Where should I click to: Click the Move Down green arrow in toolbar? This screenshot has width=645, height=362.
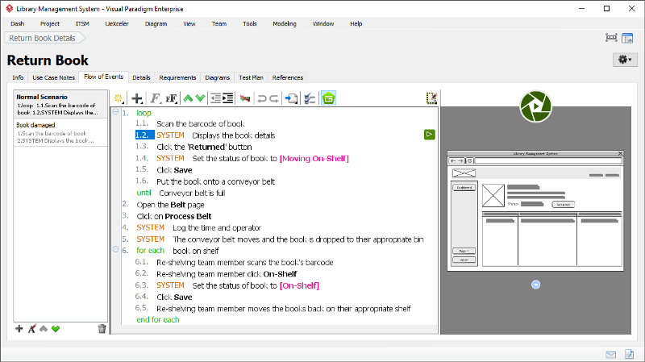pyautogui.click(x=199, y=98)
